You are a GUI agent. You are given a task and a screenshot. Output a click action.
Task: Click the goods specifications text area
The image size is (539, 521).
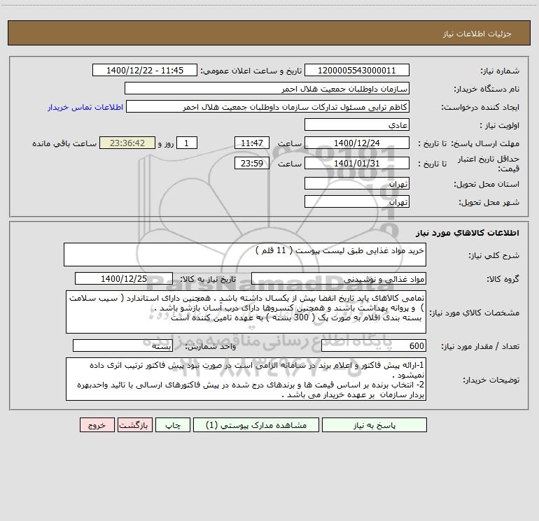point(246,312)
